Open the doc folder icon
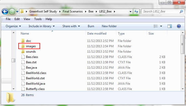 click(23, 41)
